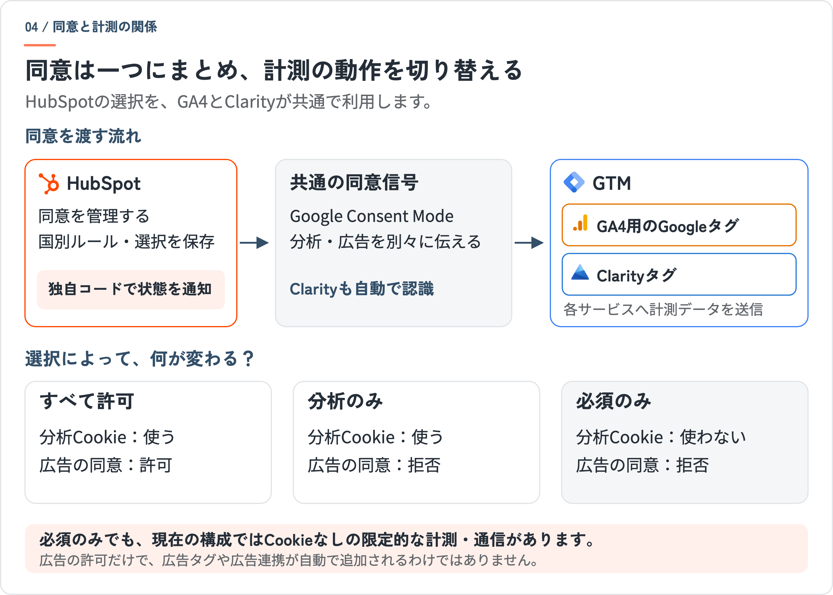This screenshot has width=833, height=595.
Task: Click the HubSpot sprocket logo icon
Action: tap(49, 184)
